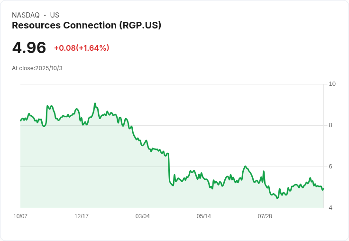Click the +0.08(+1.64%) price change text
The image size is (349, 241).
tap(82, 48)
